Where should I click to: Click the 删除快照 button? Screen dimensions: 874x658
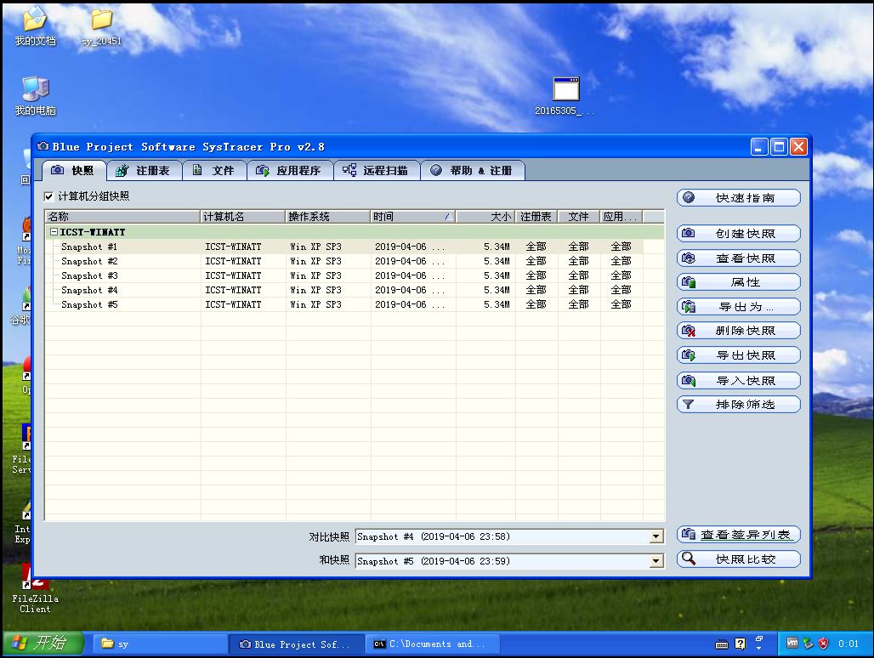[x=739, y=331]
